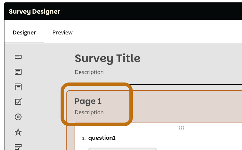Switch to the Designer tab
This screenshot has width=242, height=150.
[x=24, y=33]
